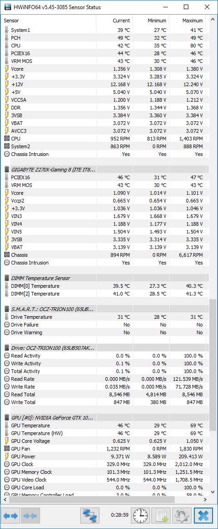Screen dimensions: 218x529
Task: Close sensor window with blue X icon
Action: tap(203, 515)
